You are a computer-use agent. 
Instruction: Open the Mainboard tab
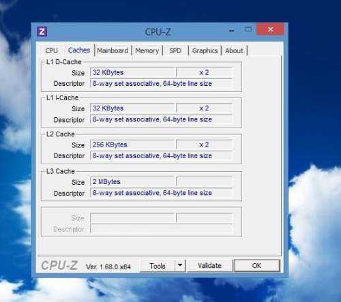coord(113,50)
